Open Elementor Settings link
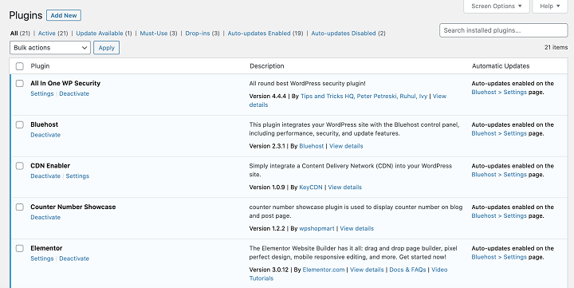Image resolution: width=574 pixels, height=288 pixels. click(x=42, y=258)
